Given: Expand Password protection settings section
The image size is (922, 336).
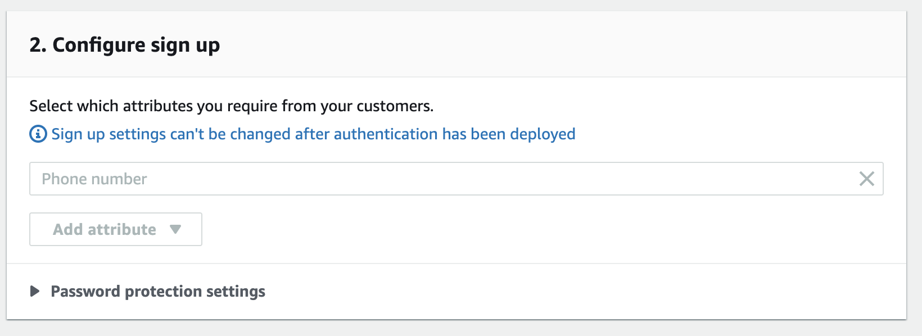Looking at the screenshot, I should (147, 291).
